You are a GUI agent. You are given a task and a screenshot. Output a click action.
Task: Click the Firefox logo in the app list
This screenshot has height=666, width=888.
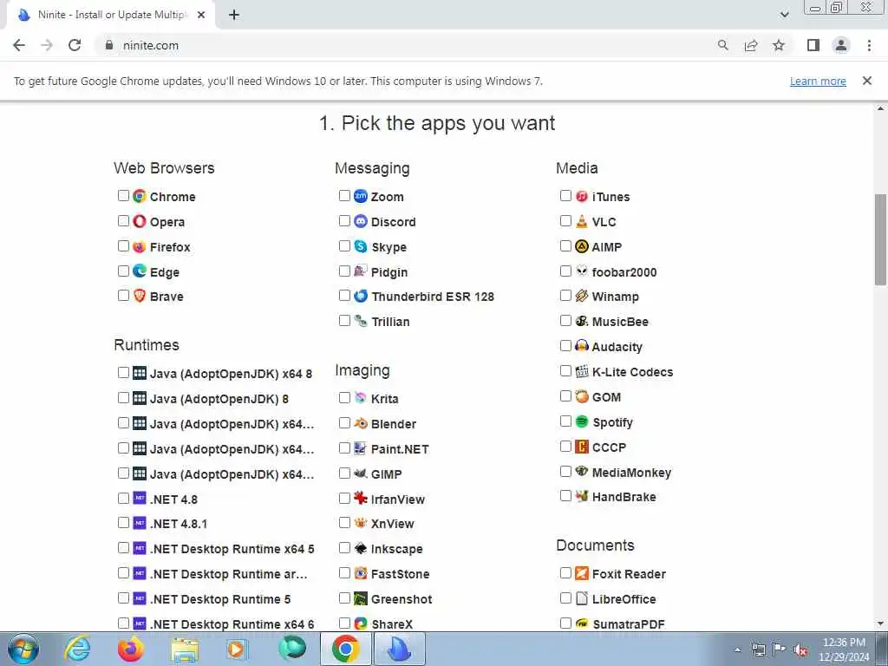click(x=140, y=246)
